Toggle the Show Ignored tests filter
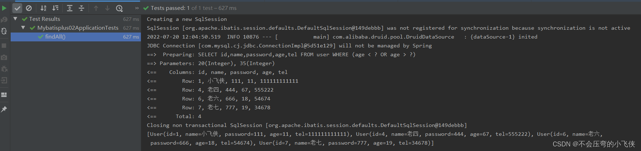This screenshot has height=151, width=641. (x=29, y=8)
